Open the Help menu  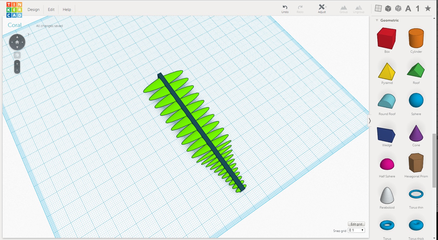pyautogui.click(x=67, y=10)
